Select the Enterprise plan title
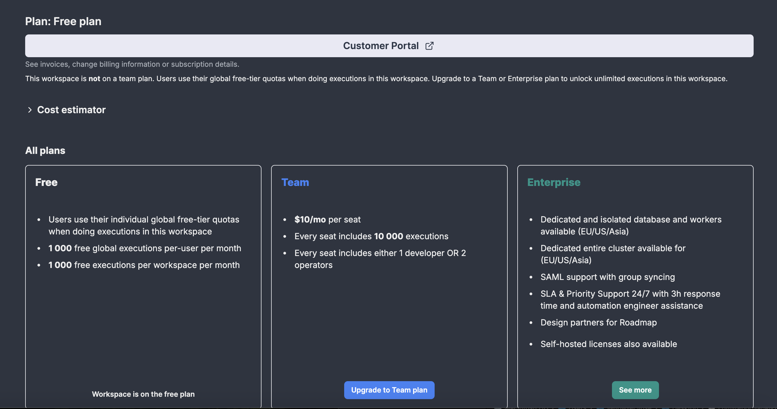This screenshot has height=409, width=777. pyautogui.click(x=554, y=182)
